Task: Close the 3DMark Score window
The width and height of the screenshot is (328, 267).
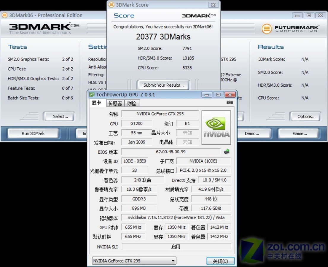Action: tap(213, 5)
